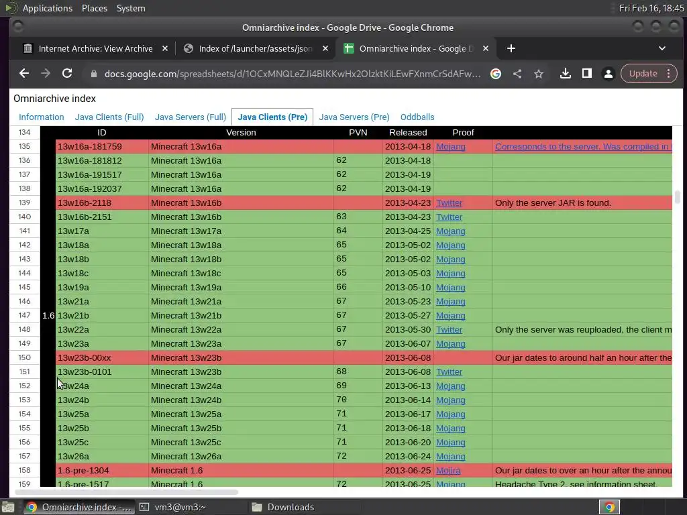Click the Update button in Chrome

click(x=643, y=74)
